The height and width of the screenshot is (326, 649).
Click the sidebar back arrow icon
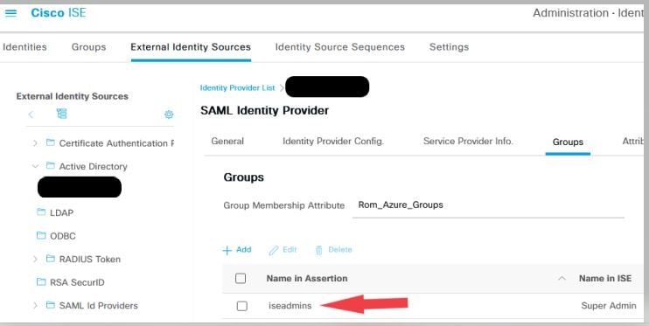(x=31, y=114)
